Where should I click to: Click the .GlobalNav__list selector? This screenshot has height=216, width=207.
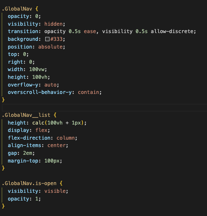(x=26, y=115)
